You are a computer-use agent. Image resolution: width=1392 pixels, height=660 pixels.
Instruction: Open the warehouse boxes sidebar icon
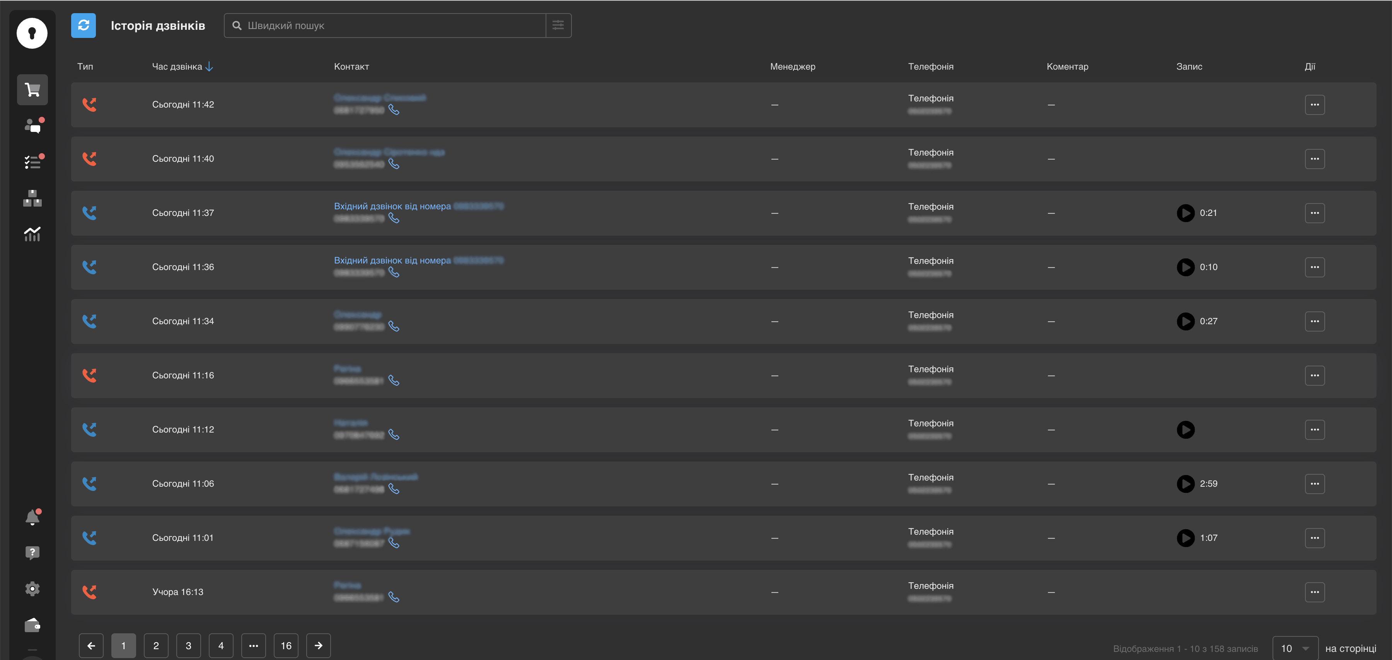pos(32,198)
